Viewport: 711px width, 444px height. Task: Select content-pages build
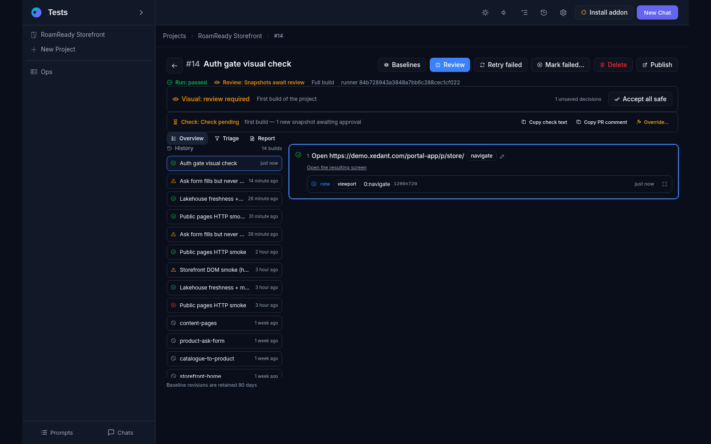coord(224,323)
